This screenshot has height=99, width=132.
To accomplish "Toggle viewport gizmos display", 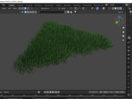I will click(97, 9).
